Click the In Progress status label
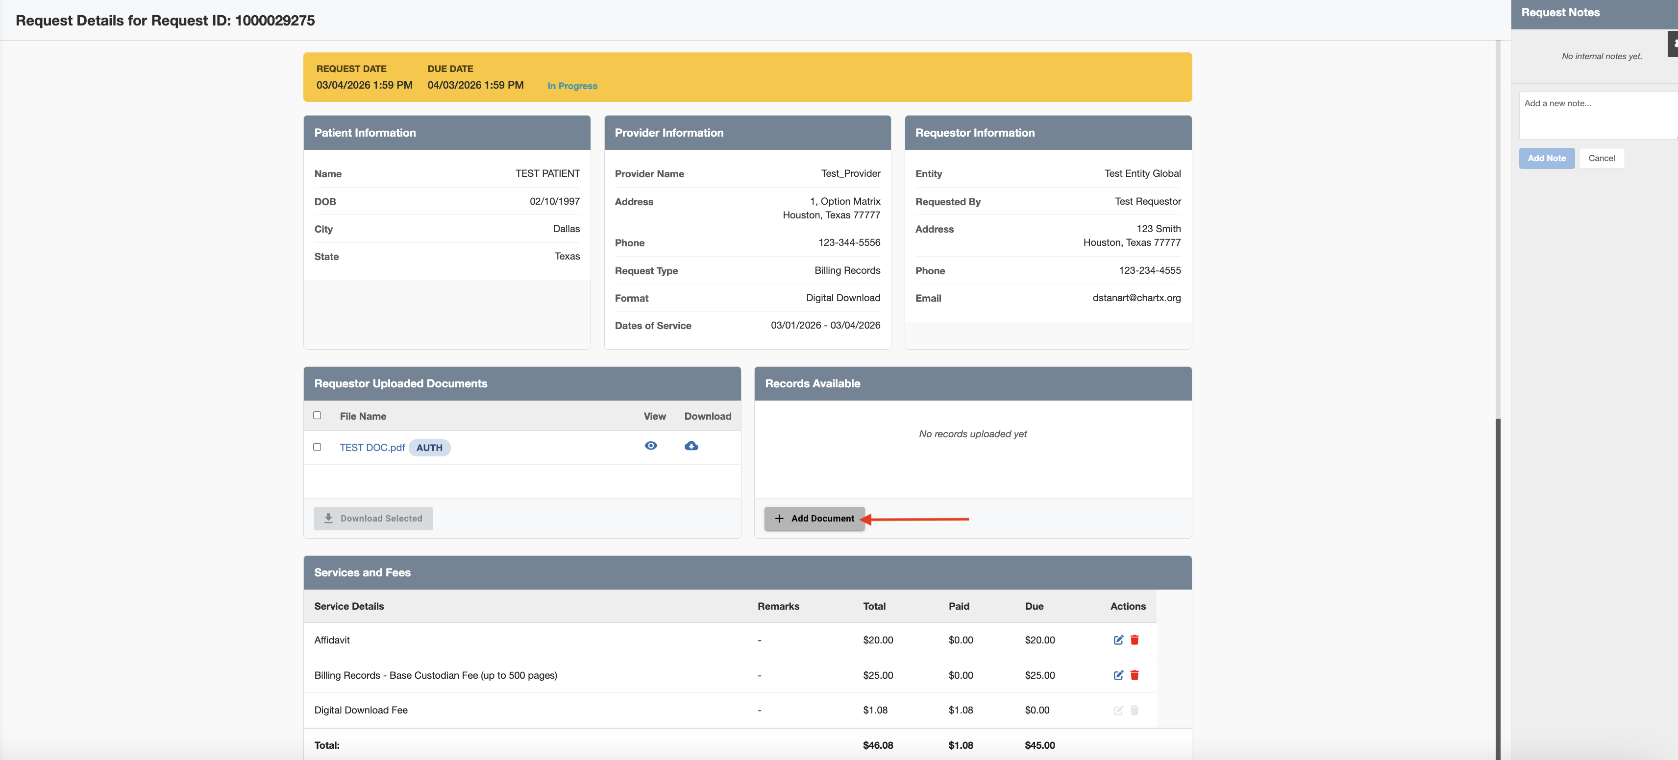The image size is (1678, 760). coord(572,86)
